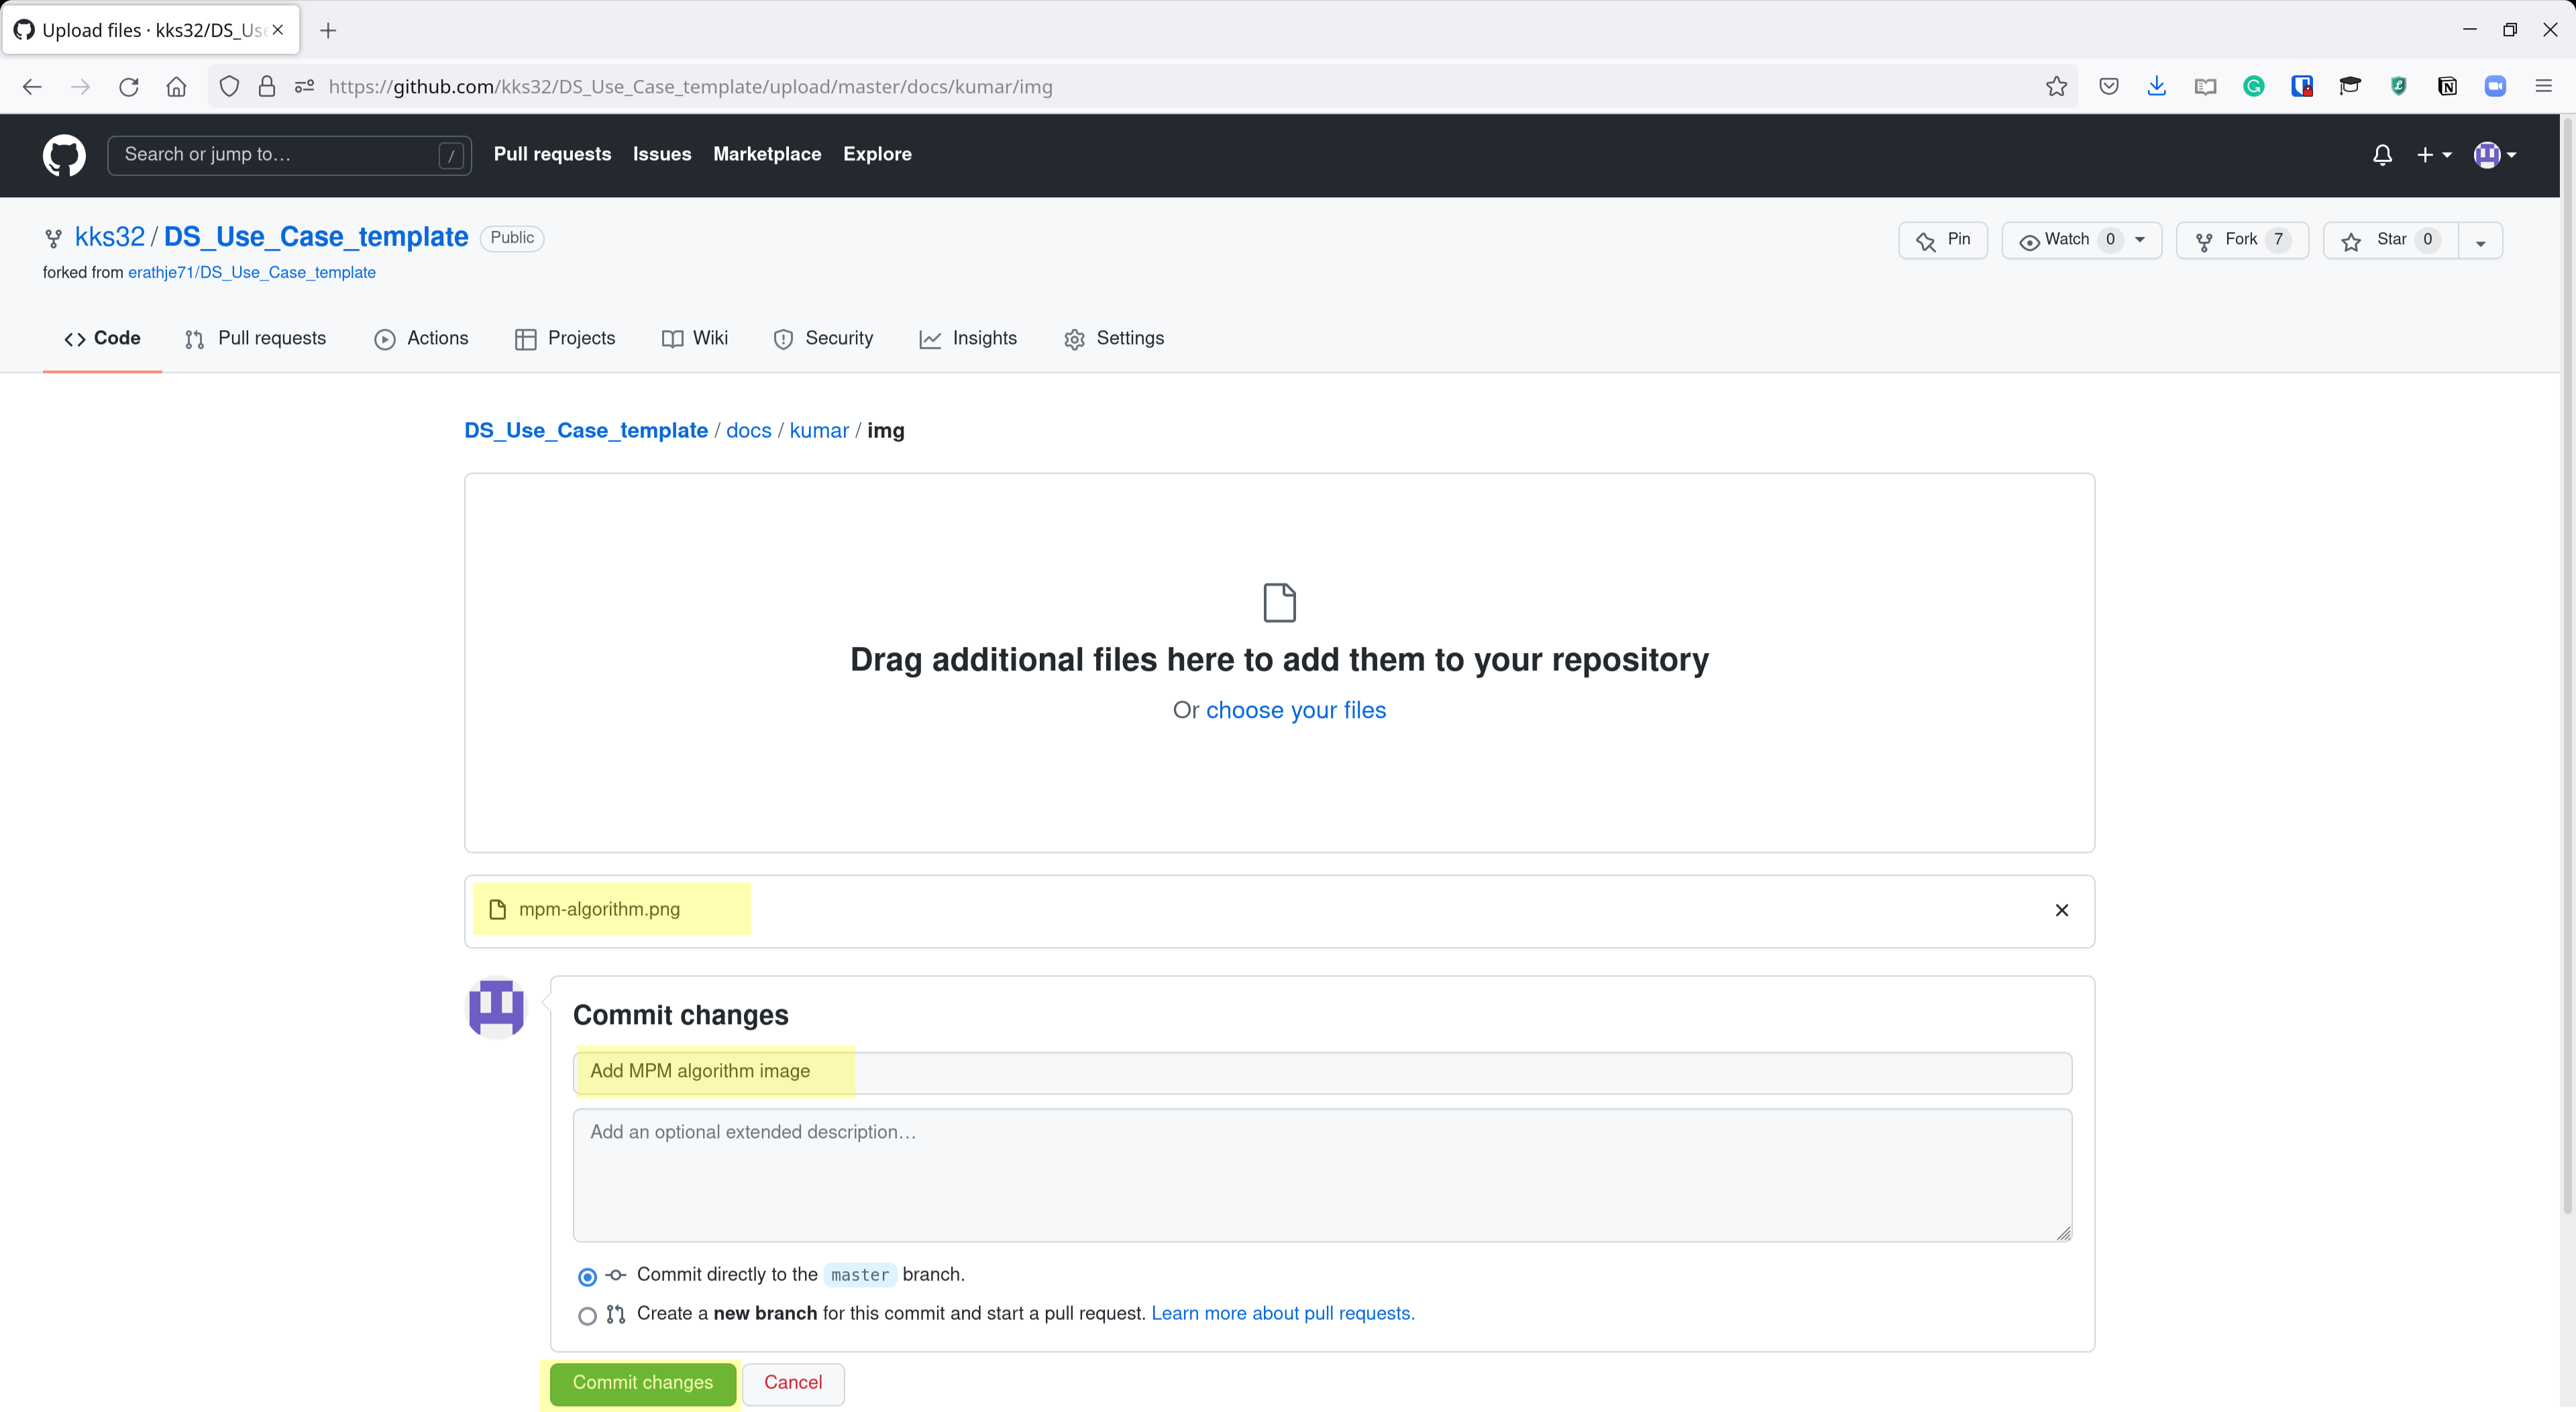Expand the Star lists dropdown arrow

(2480, 241)
